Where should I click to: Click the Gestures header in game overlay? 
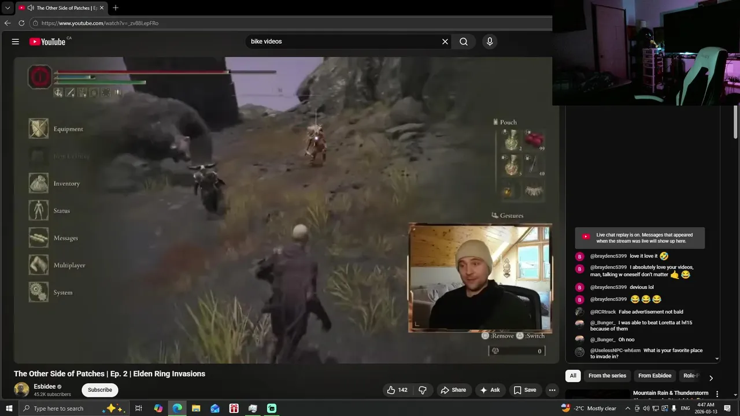tap(508, 216)
